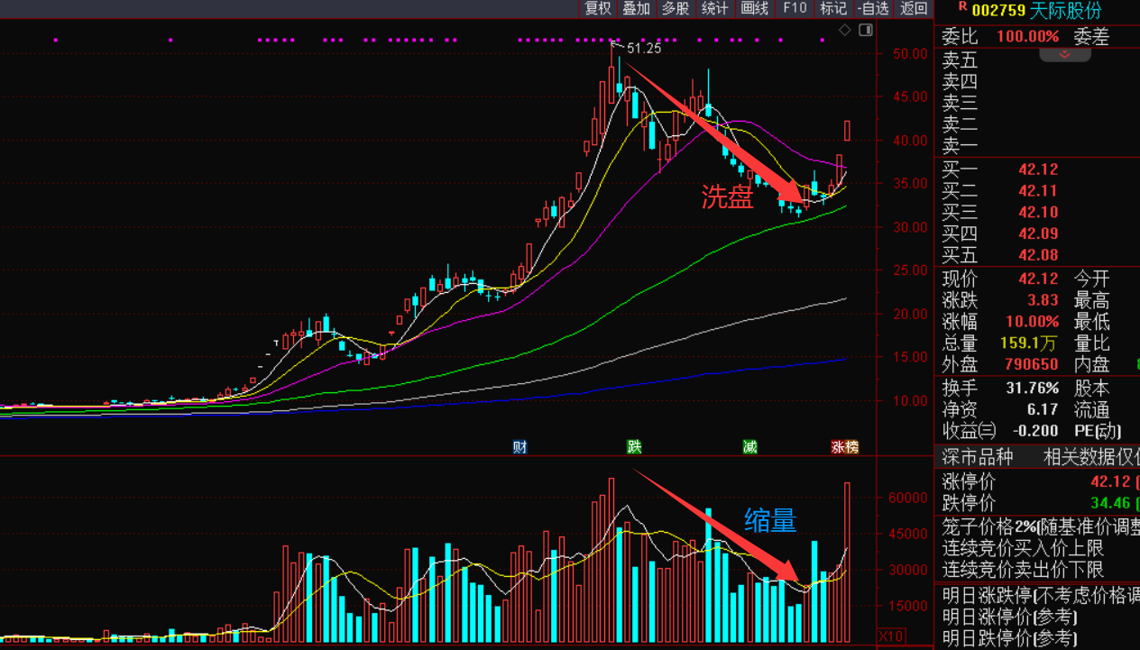Click the diamond icon above chart
This screenshot has height=650, width=1140.
click(x=845, y=31)
